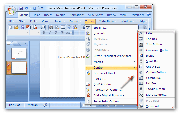Select AutoCorrect Options... menu entry

pyautogui.click(x=111, y=90)
